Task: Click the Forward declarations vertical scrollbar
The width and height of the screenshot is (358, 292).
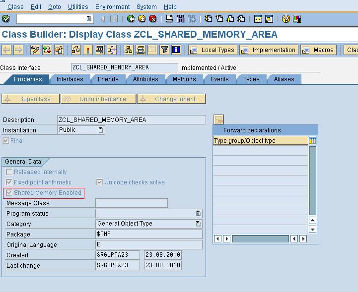Action: point(312,181)
